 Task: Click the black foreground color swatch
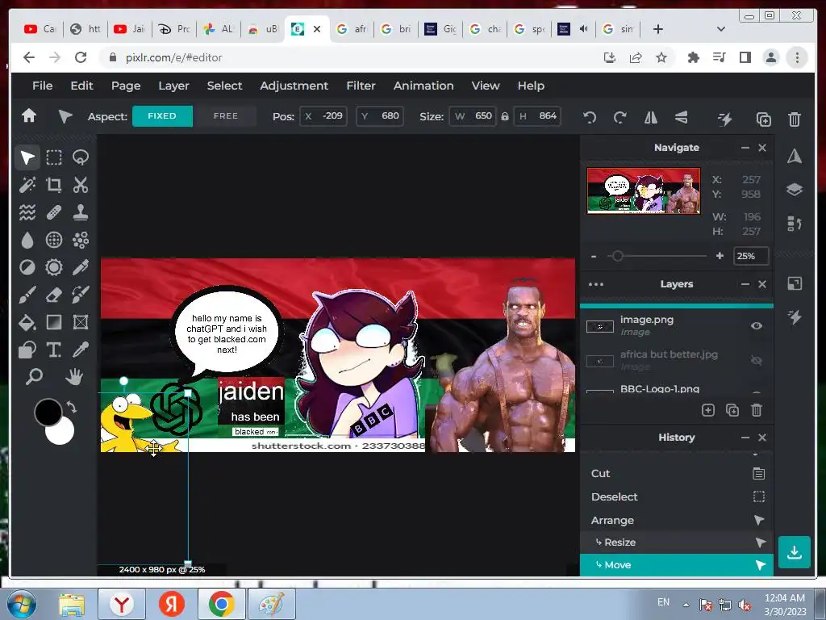[x=48, y=412]
